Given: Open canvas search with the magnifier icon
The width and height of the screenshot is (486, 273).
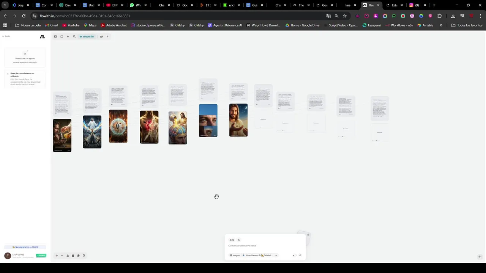Looking at the screenshot, I should pos(74,36).
